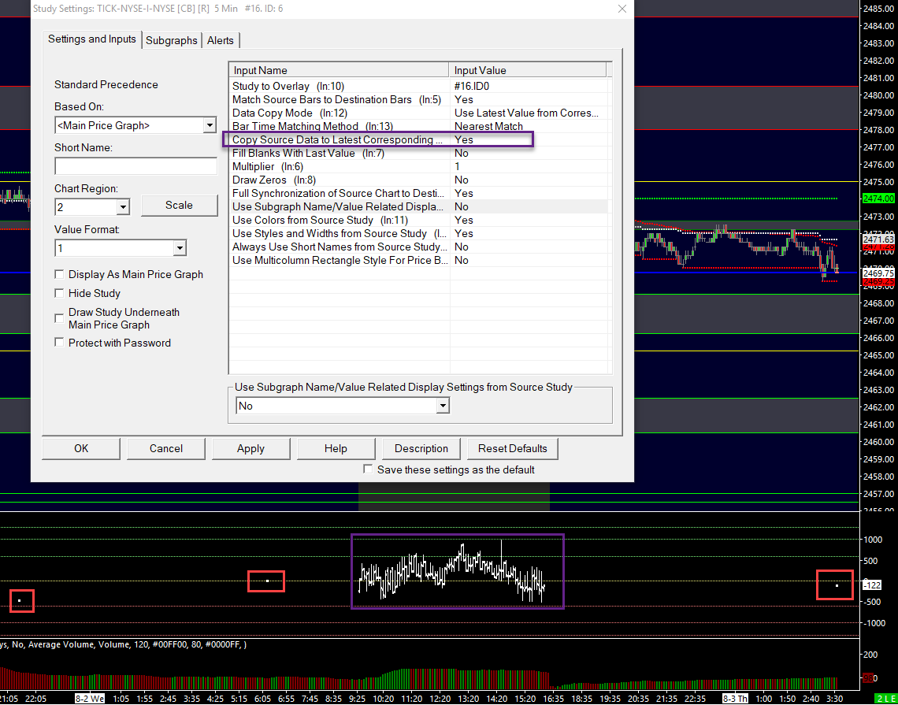Switch to the Subgraphs tab
898x705 pixels.
(x=171, y=40)
